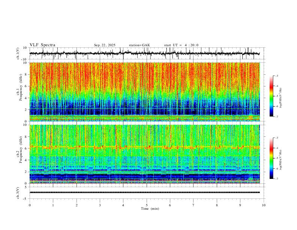Viewport: 297px width, 230px height.
Task: Click the "-5" tick on ch.1 color bar
Action: tap(277, 96)
